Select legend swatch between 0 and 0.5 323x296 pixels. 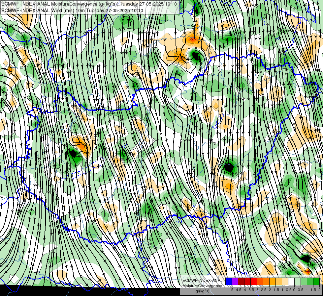click(298, 282)
